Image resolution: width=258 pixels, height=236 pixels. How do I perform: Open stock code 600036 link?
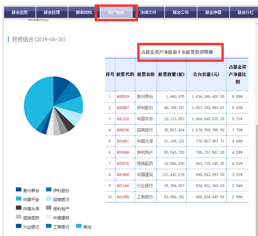pyautogui.click(x=123, y=130)
